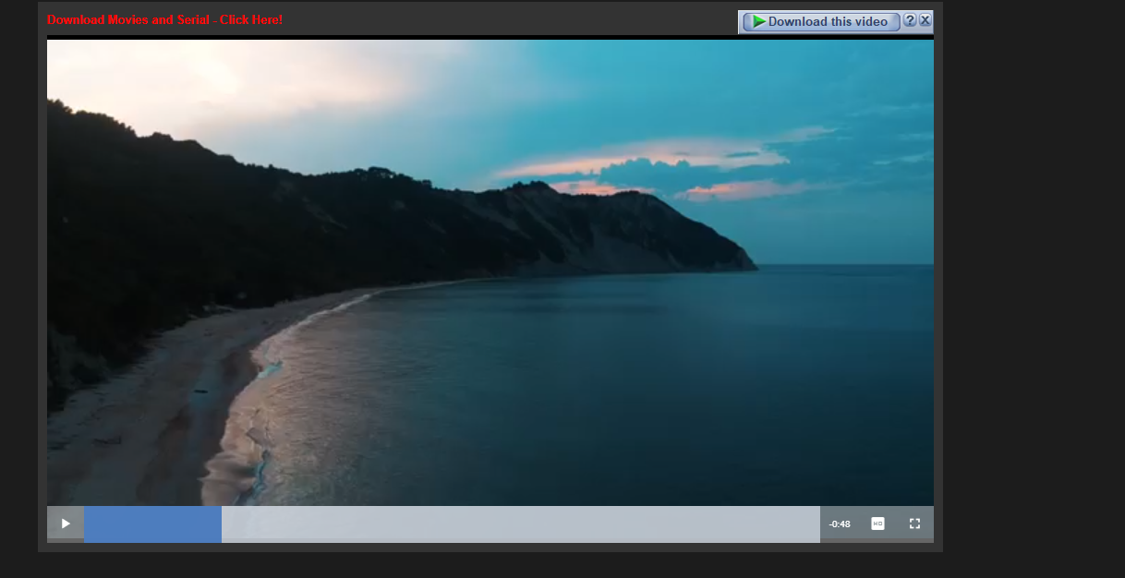Dismiss the download overlay with the X
The image size is (1125, 578).
coord(925,19)
